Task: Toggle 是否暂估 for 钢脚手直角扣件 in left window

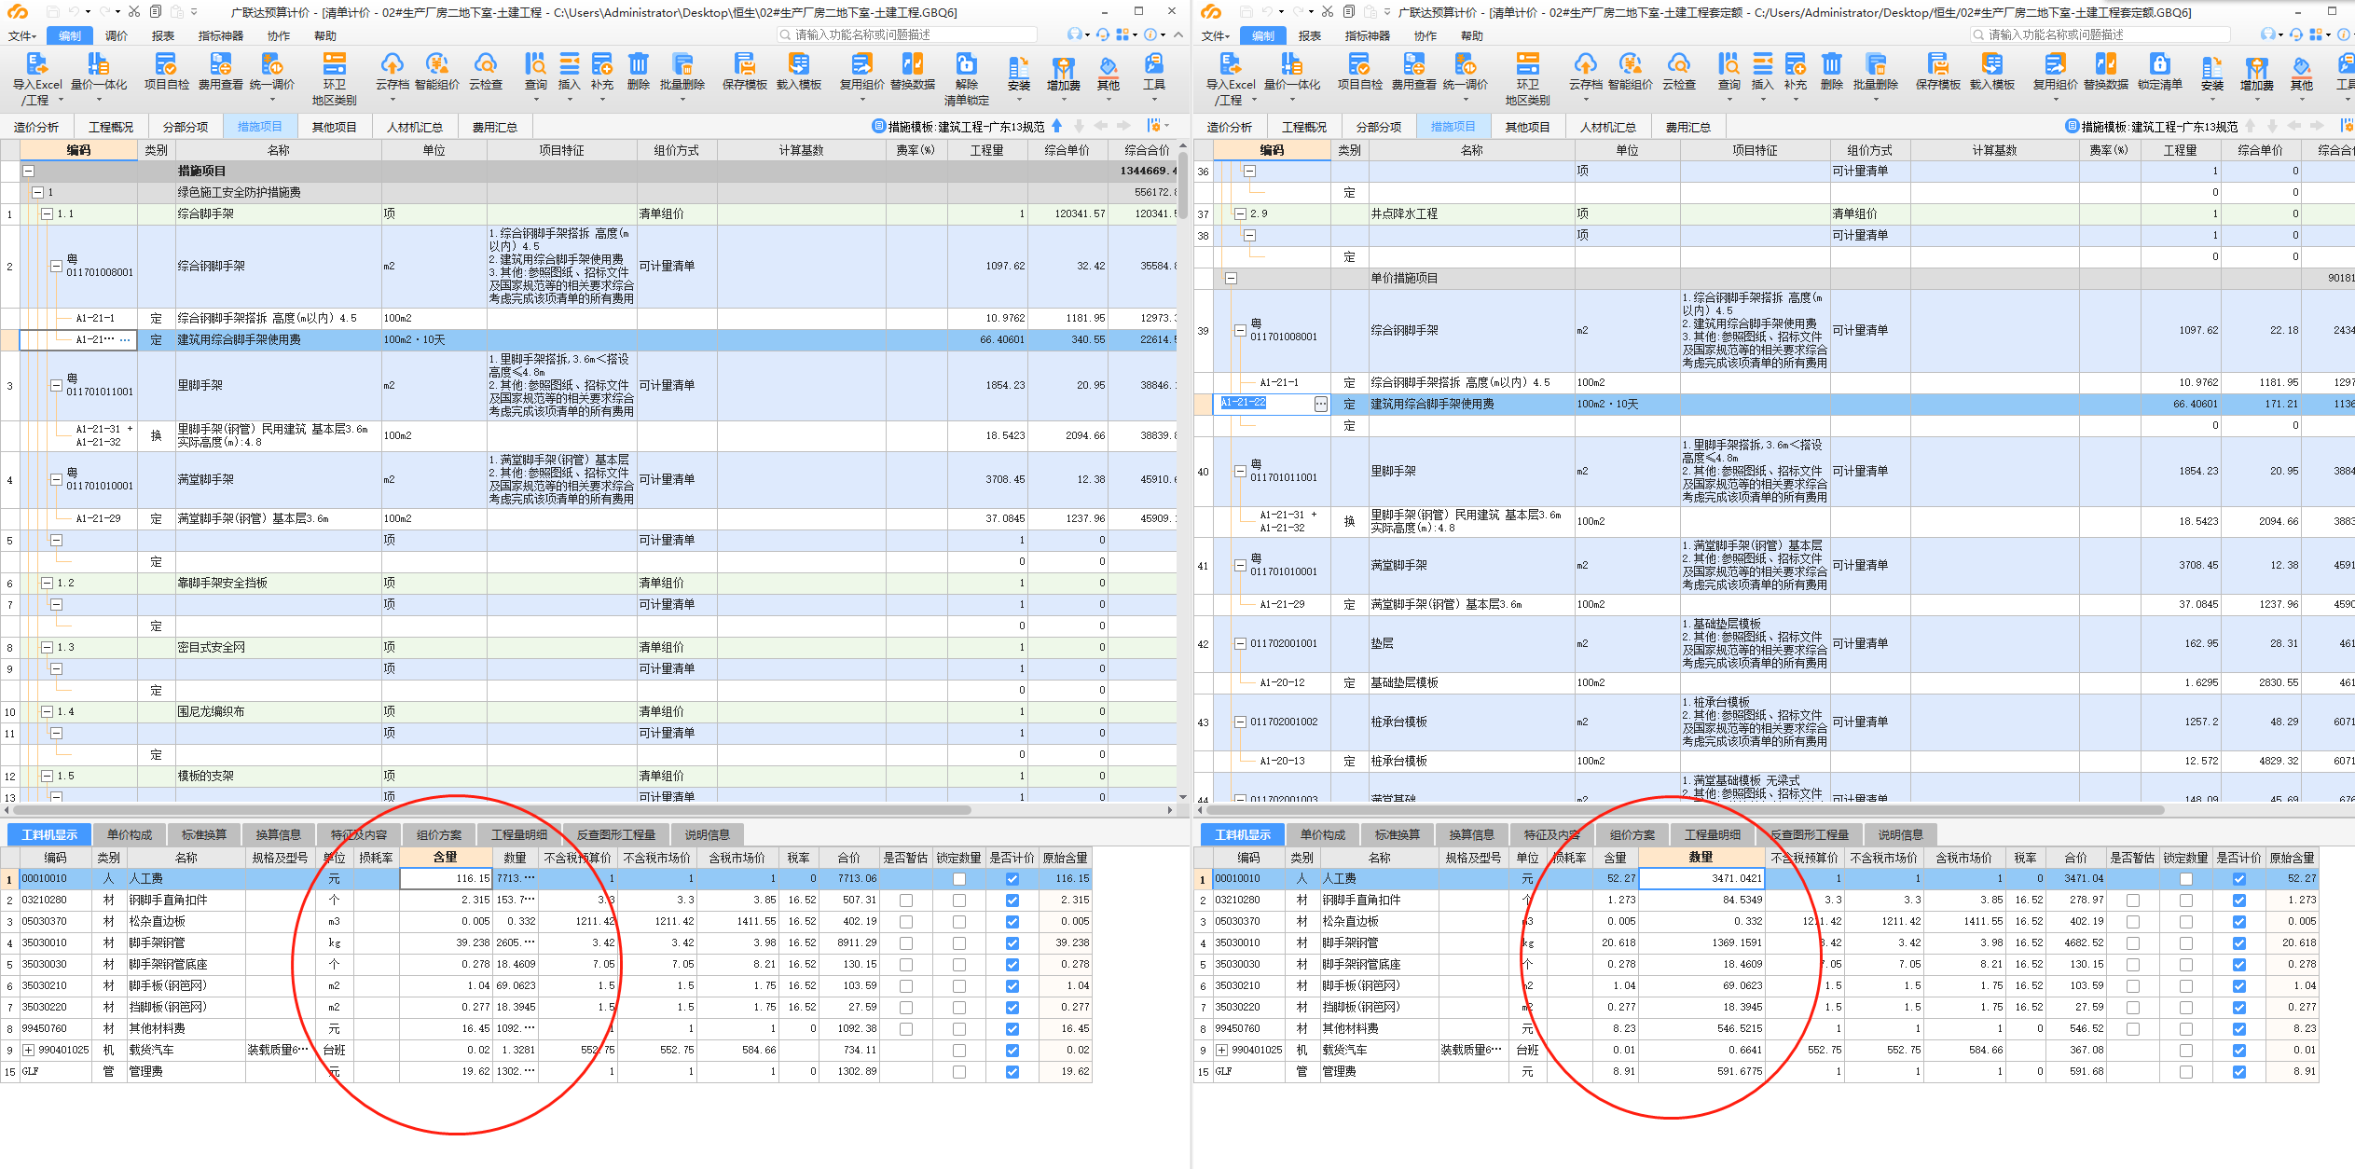Action: pos(905,901)
